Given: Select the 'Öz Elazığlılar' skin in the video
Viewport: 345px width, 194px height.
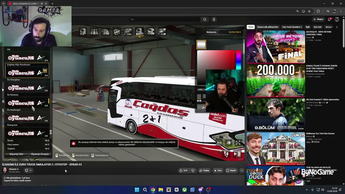Looking at the screenshot, I should coord(27,86).
